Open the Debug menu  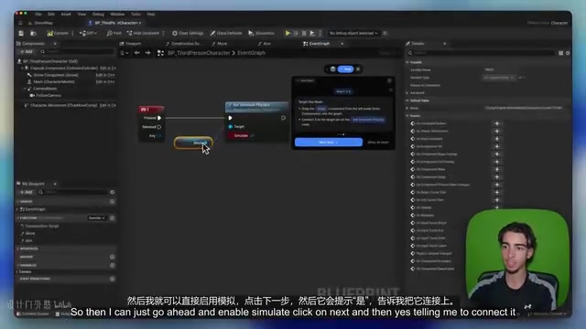[98, 15]
